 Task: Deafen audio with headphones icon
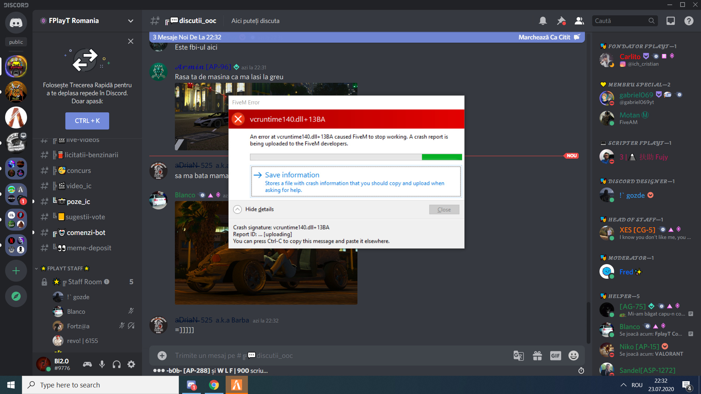pyautogui.click(x=116, y=364)
